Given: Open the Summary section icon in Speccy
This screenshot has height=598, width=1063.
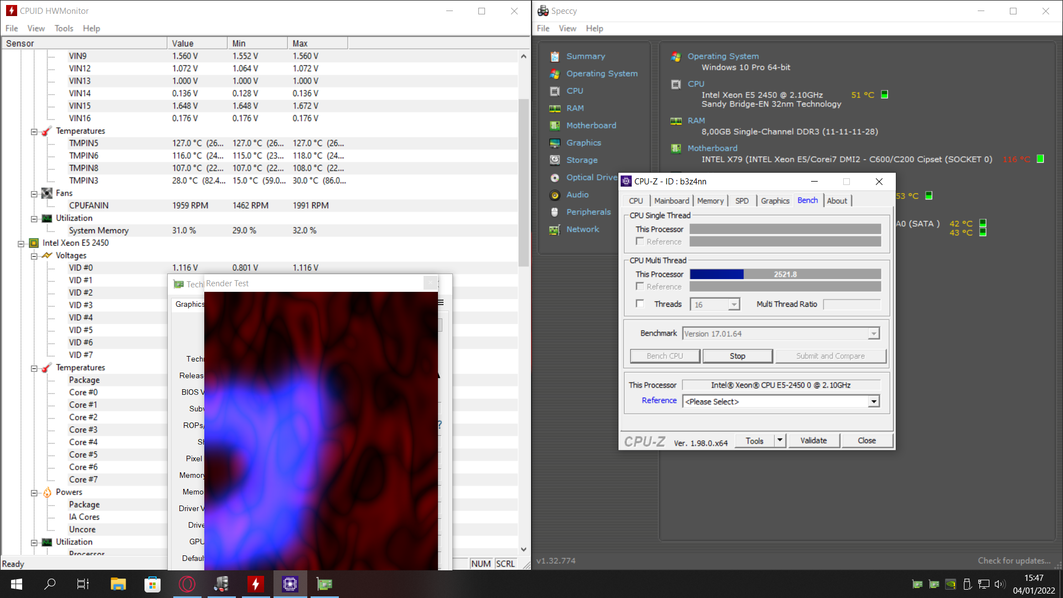Looking at the screenshot, I should (554, 56).
